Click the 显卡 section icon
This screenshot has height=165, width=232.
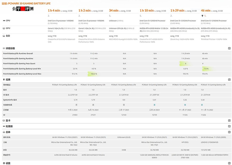point(4,120)
